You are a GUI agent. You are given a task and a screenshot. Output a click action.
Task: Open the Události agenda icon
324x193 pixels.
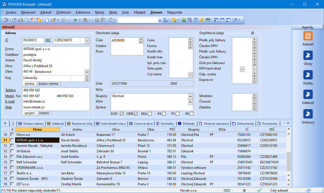(x=308, y=94)
